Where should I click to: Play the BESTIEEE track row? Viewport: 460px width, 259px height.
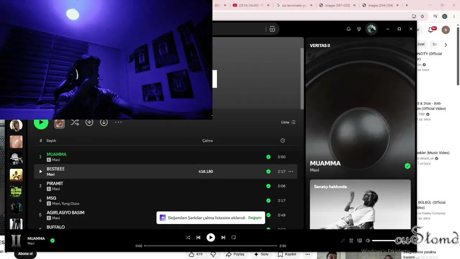[166, 172]
